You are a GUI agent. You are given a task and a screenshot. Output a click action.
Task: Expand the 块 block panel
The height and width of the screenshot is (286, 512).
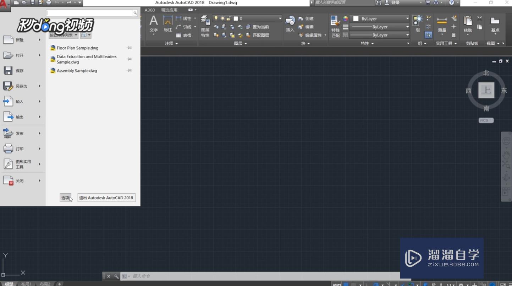click(x=305, y=43)
